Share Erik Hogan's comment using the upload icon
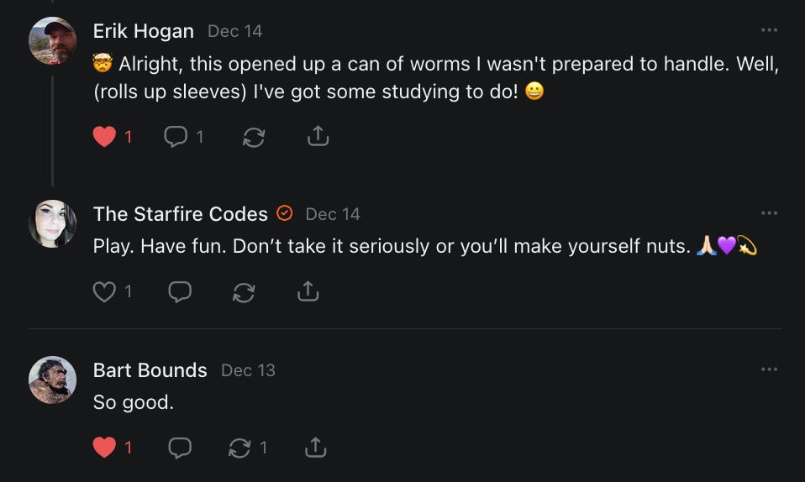Screen dimensions: 805x482 pyautogui.click(x=318, y=136)
